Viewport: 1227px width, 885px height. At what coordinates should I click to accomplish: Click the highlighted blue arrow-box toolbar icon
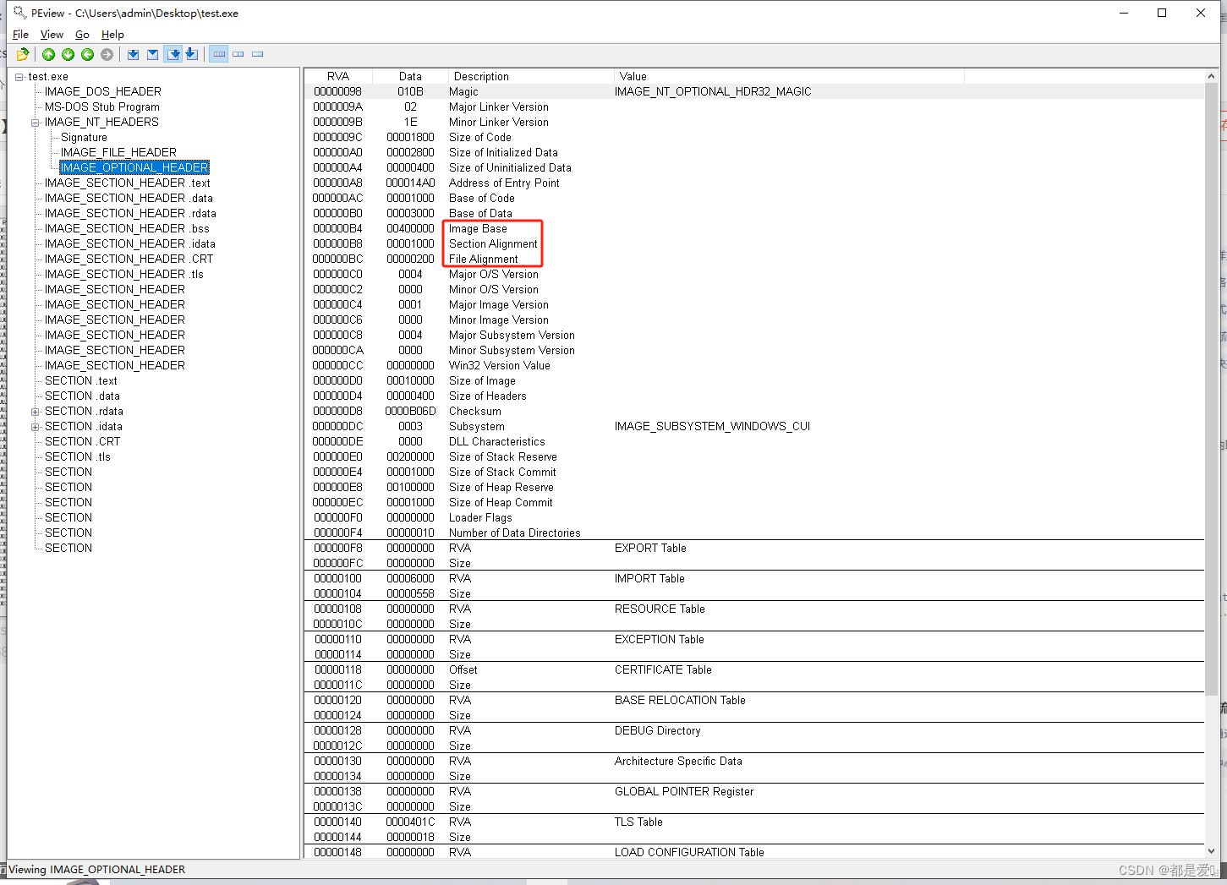pyautogui.click(x=173, y=54)
